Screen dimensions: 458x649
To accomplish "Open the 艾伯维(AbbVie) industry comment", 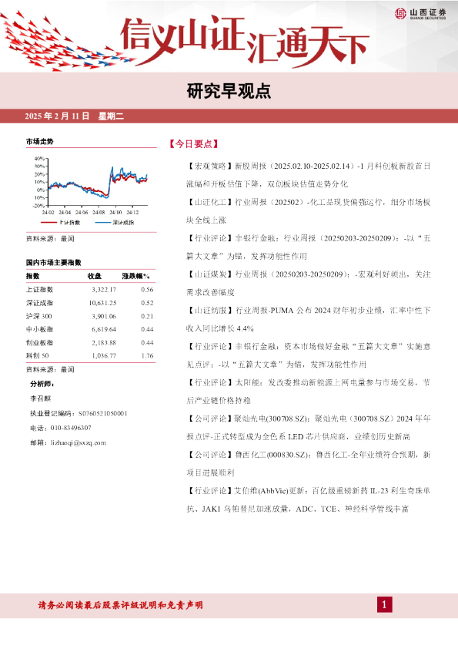I will 309,499.
